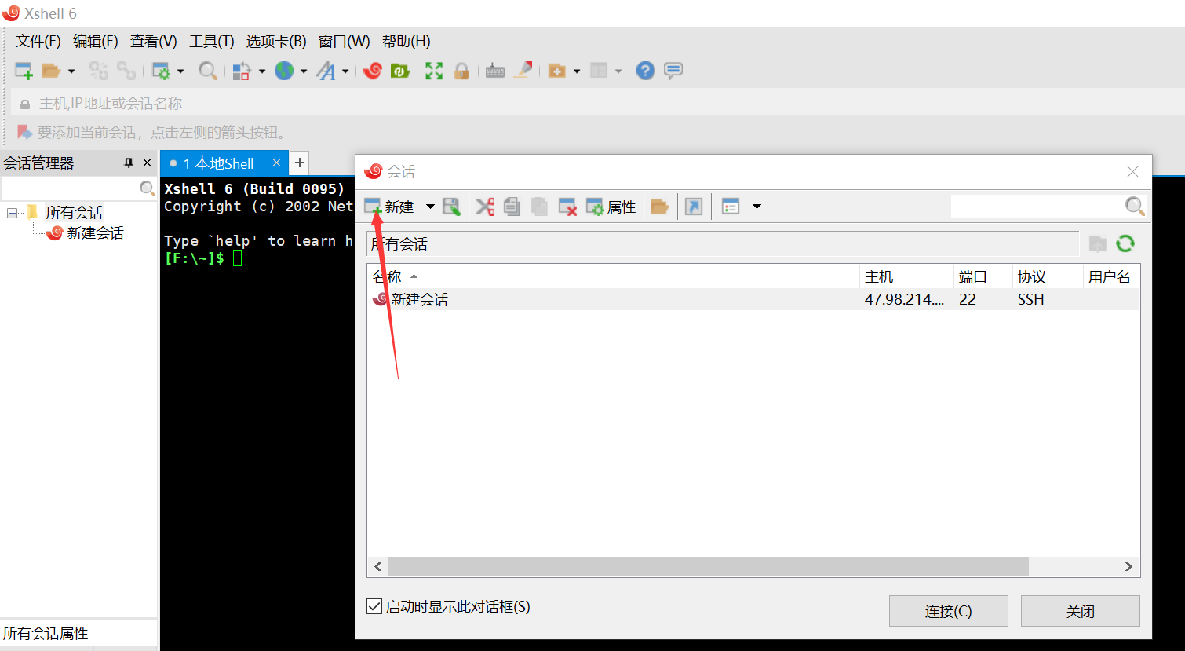
Task: Click the copy icon in Sessions dialog toolbar
Action: point(512,207)
